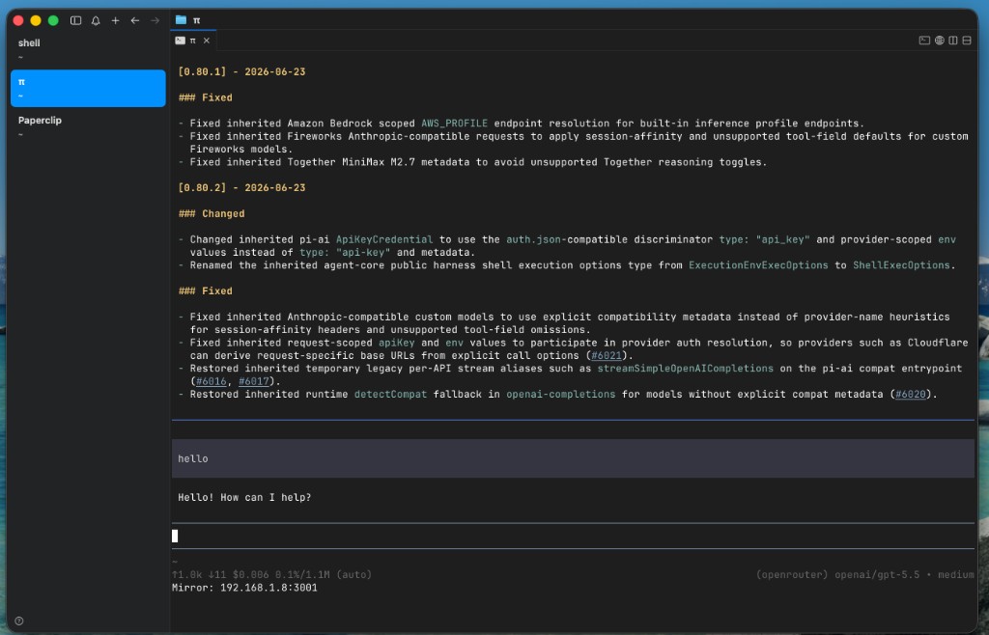This screenshot has width=989, height=635.
Task: Click the '### Changed' heading
Action: 212,213
